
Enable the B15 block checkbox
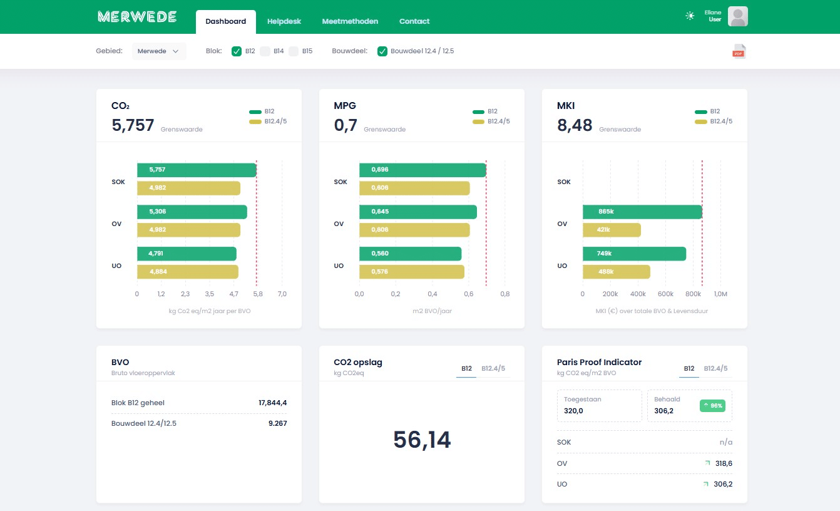[294, 51]
